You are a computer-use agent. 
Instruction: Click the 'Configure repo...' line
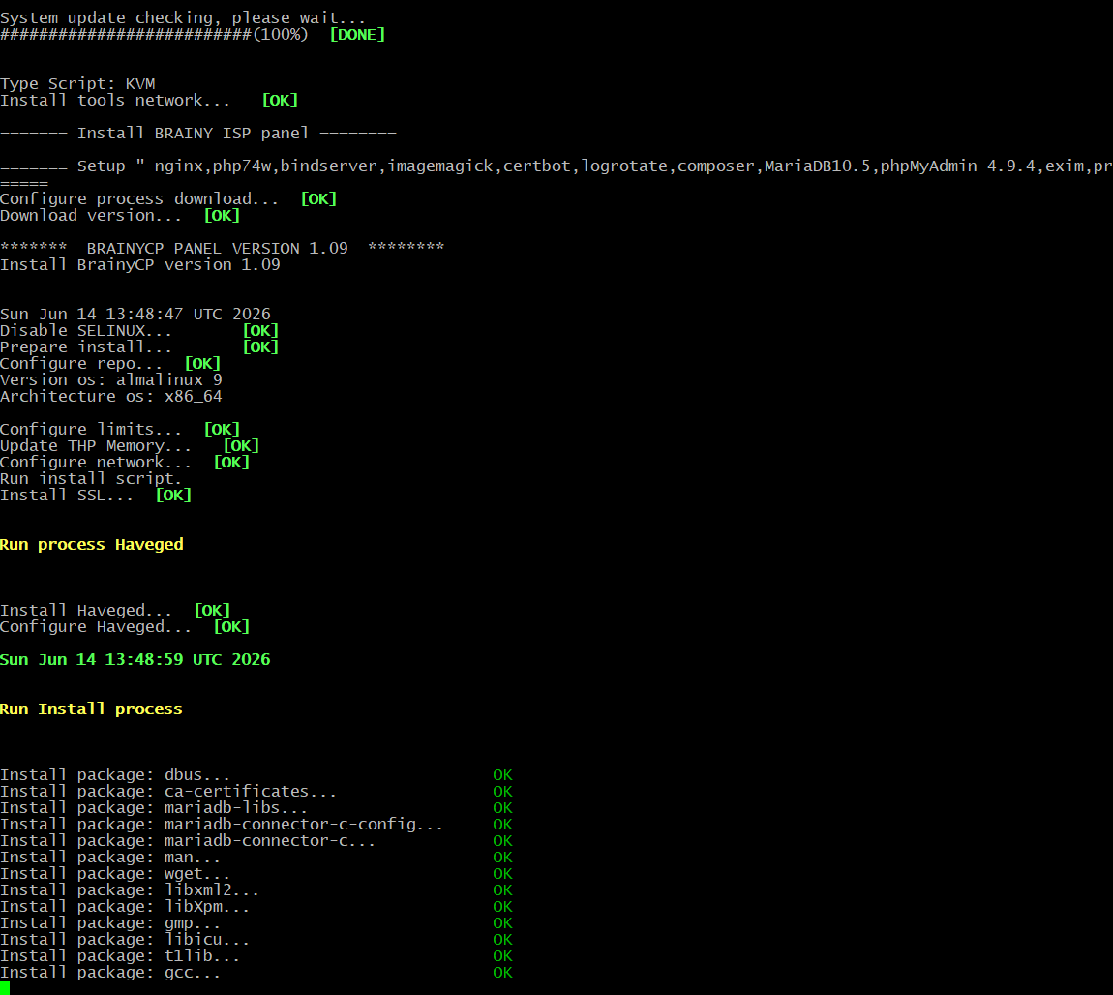coord(110,363)
